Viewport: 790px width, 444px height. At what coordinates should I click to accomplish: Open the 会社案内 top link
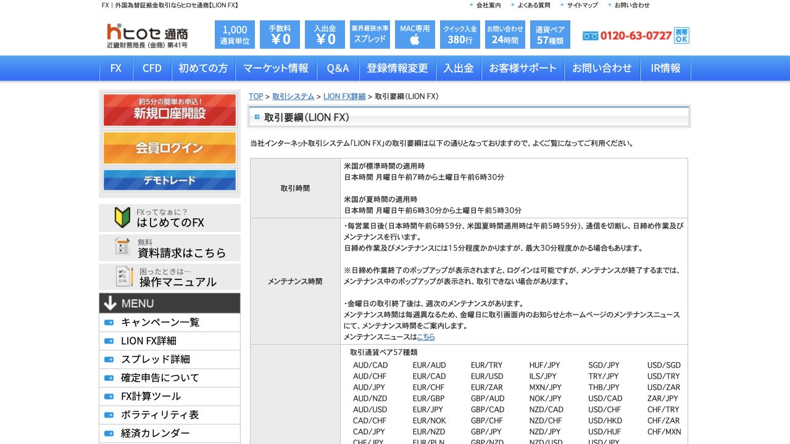[x=488, y=5]
